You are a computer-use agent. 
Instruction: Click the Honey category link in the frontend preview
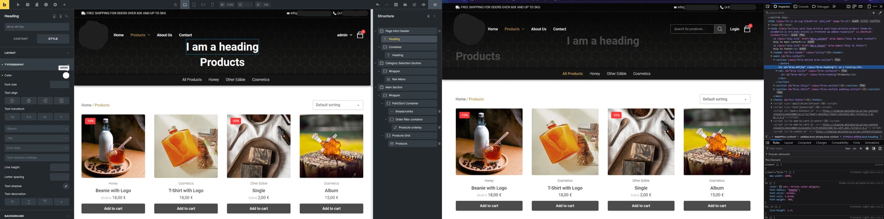click(594, 73)
